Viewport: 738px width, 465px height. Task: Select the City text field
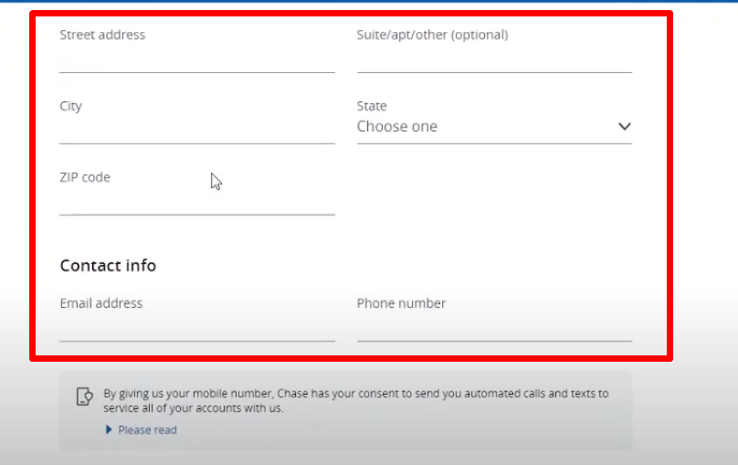coord(197,131)
